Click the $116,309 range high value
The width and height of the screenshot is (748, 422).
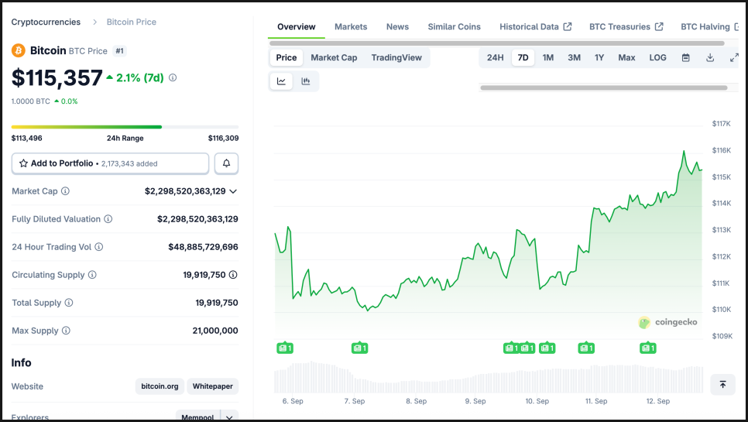[223, 139]
